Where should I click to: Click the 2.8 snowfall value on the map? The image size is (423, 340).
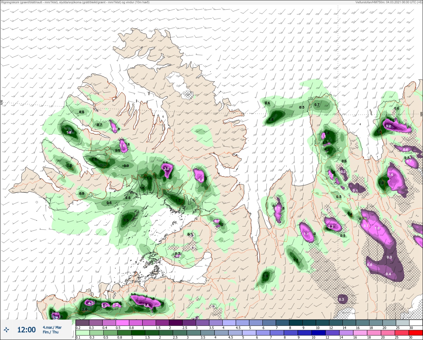click(x=167, y=169)
